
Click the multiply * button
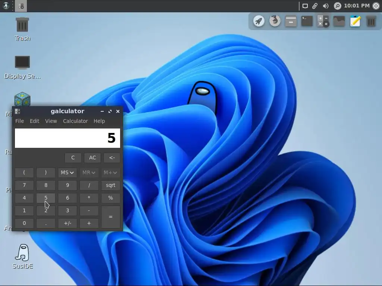point(89,198)
